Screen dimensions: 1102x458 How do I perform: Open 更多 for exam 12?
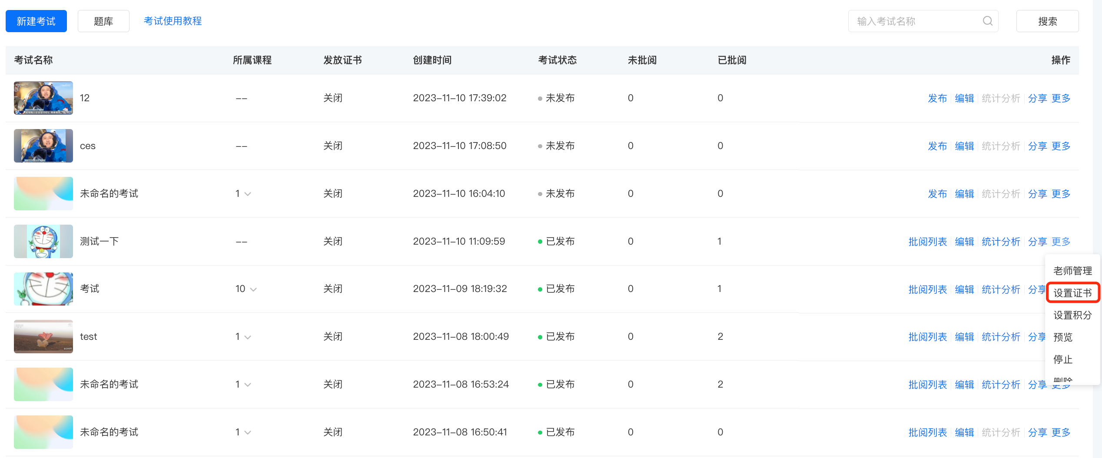point(1061,98)
